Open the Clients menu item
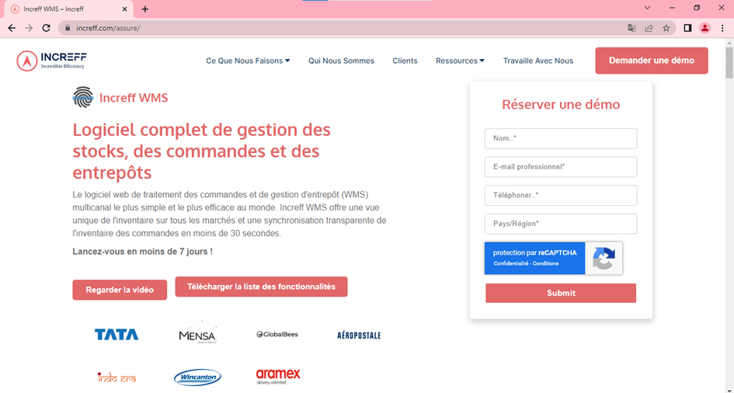This screenshot has width=734, height=393. (405, 61)
